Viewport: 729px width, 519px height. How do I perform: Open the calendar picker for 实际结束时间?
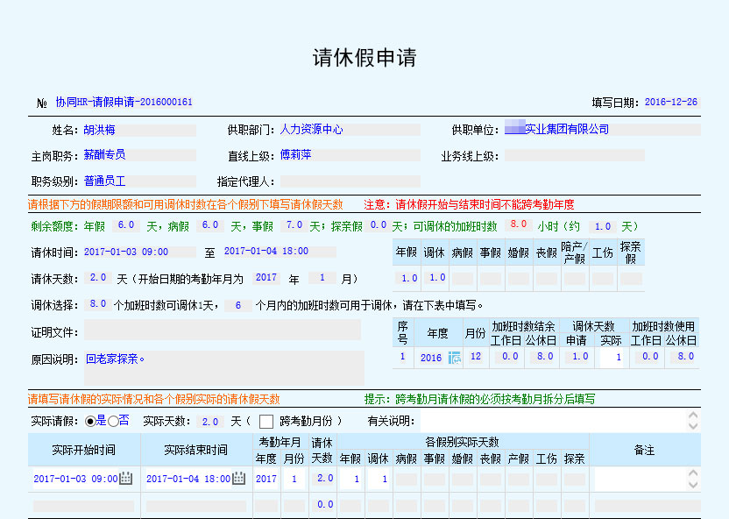click(238, 478)
